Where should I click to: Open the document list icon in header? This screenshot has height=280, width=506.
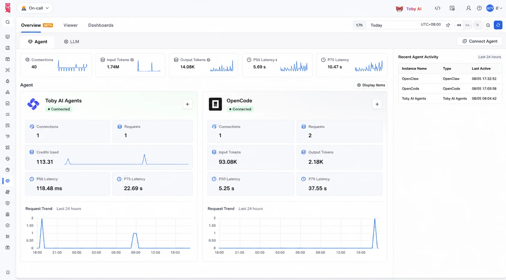tap(452, 8)
